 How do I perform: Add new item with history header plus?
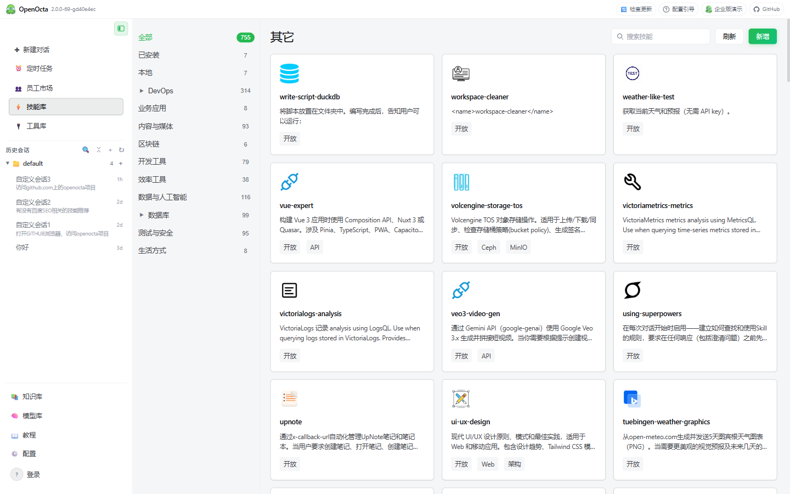tap(110, 150)
